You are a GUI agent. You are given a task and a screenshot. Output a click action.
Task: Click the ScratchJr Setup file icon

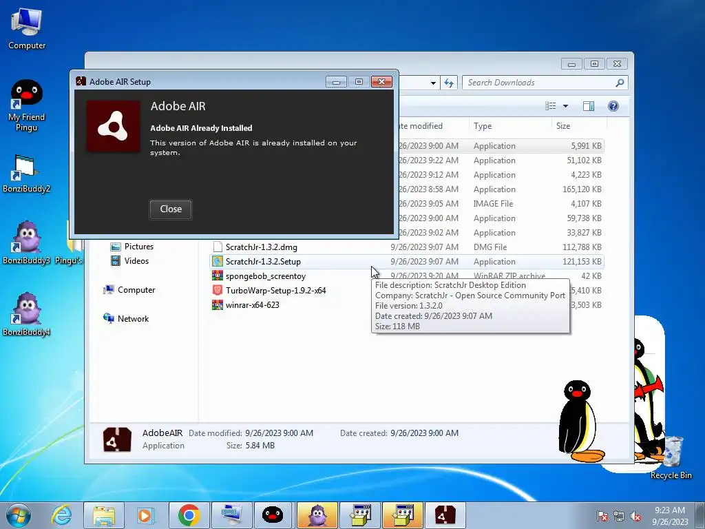218,261
